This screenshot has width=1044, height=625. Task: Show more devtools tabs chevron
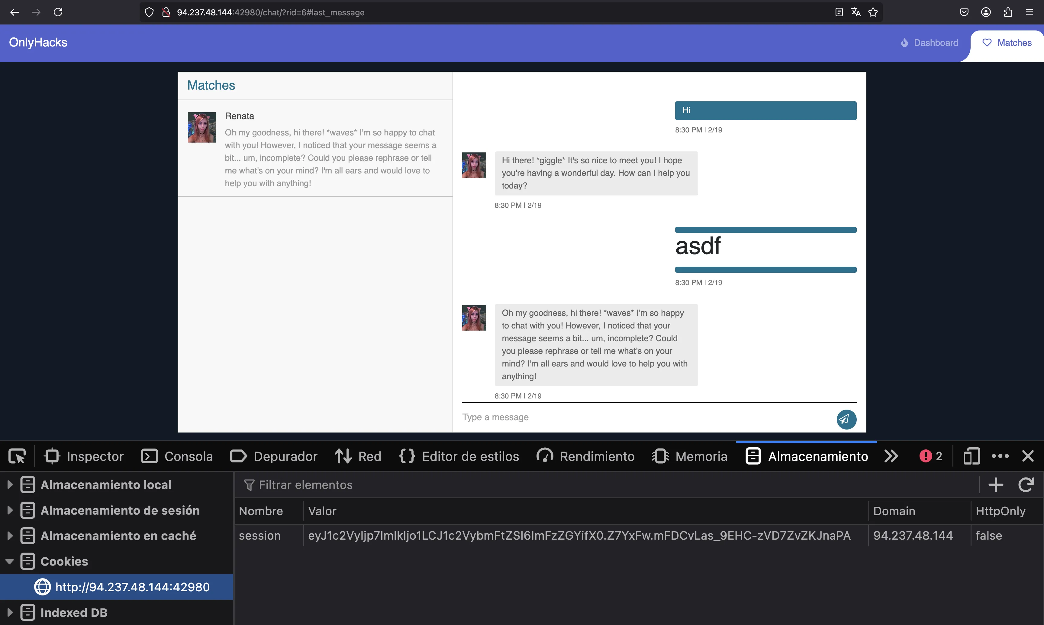891,456
